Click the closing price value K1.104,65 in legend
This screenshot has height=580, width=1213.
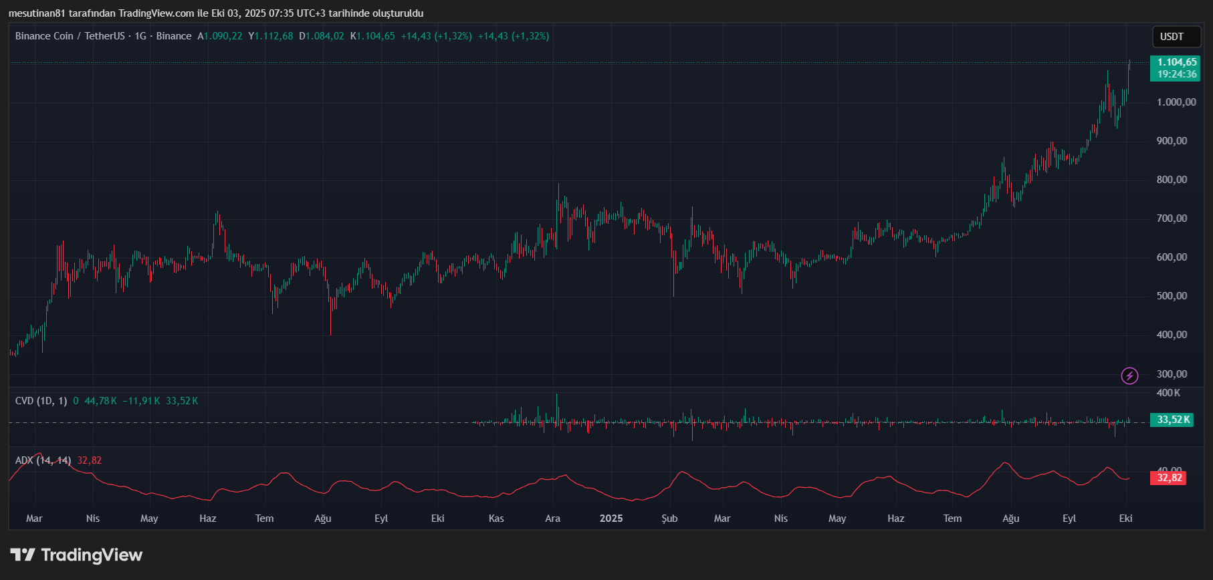coord(372,36)
